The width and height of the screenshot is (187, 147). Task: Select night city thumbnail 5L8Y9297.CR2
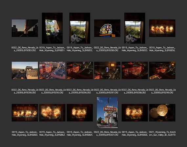point(107,71)
